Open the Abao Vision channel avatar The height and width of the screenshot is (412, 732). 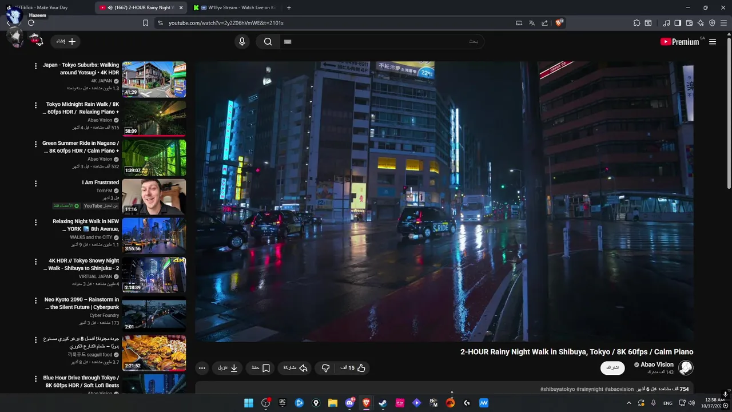pos(686,367)
